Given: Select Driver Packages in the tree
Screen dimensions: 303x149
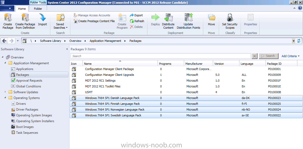Looking at the screenshot, I should pos(27,110).
